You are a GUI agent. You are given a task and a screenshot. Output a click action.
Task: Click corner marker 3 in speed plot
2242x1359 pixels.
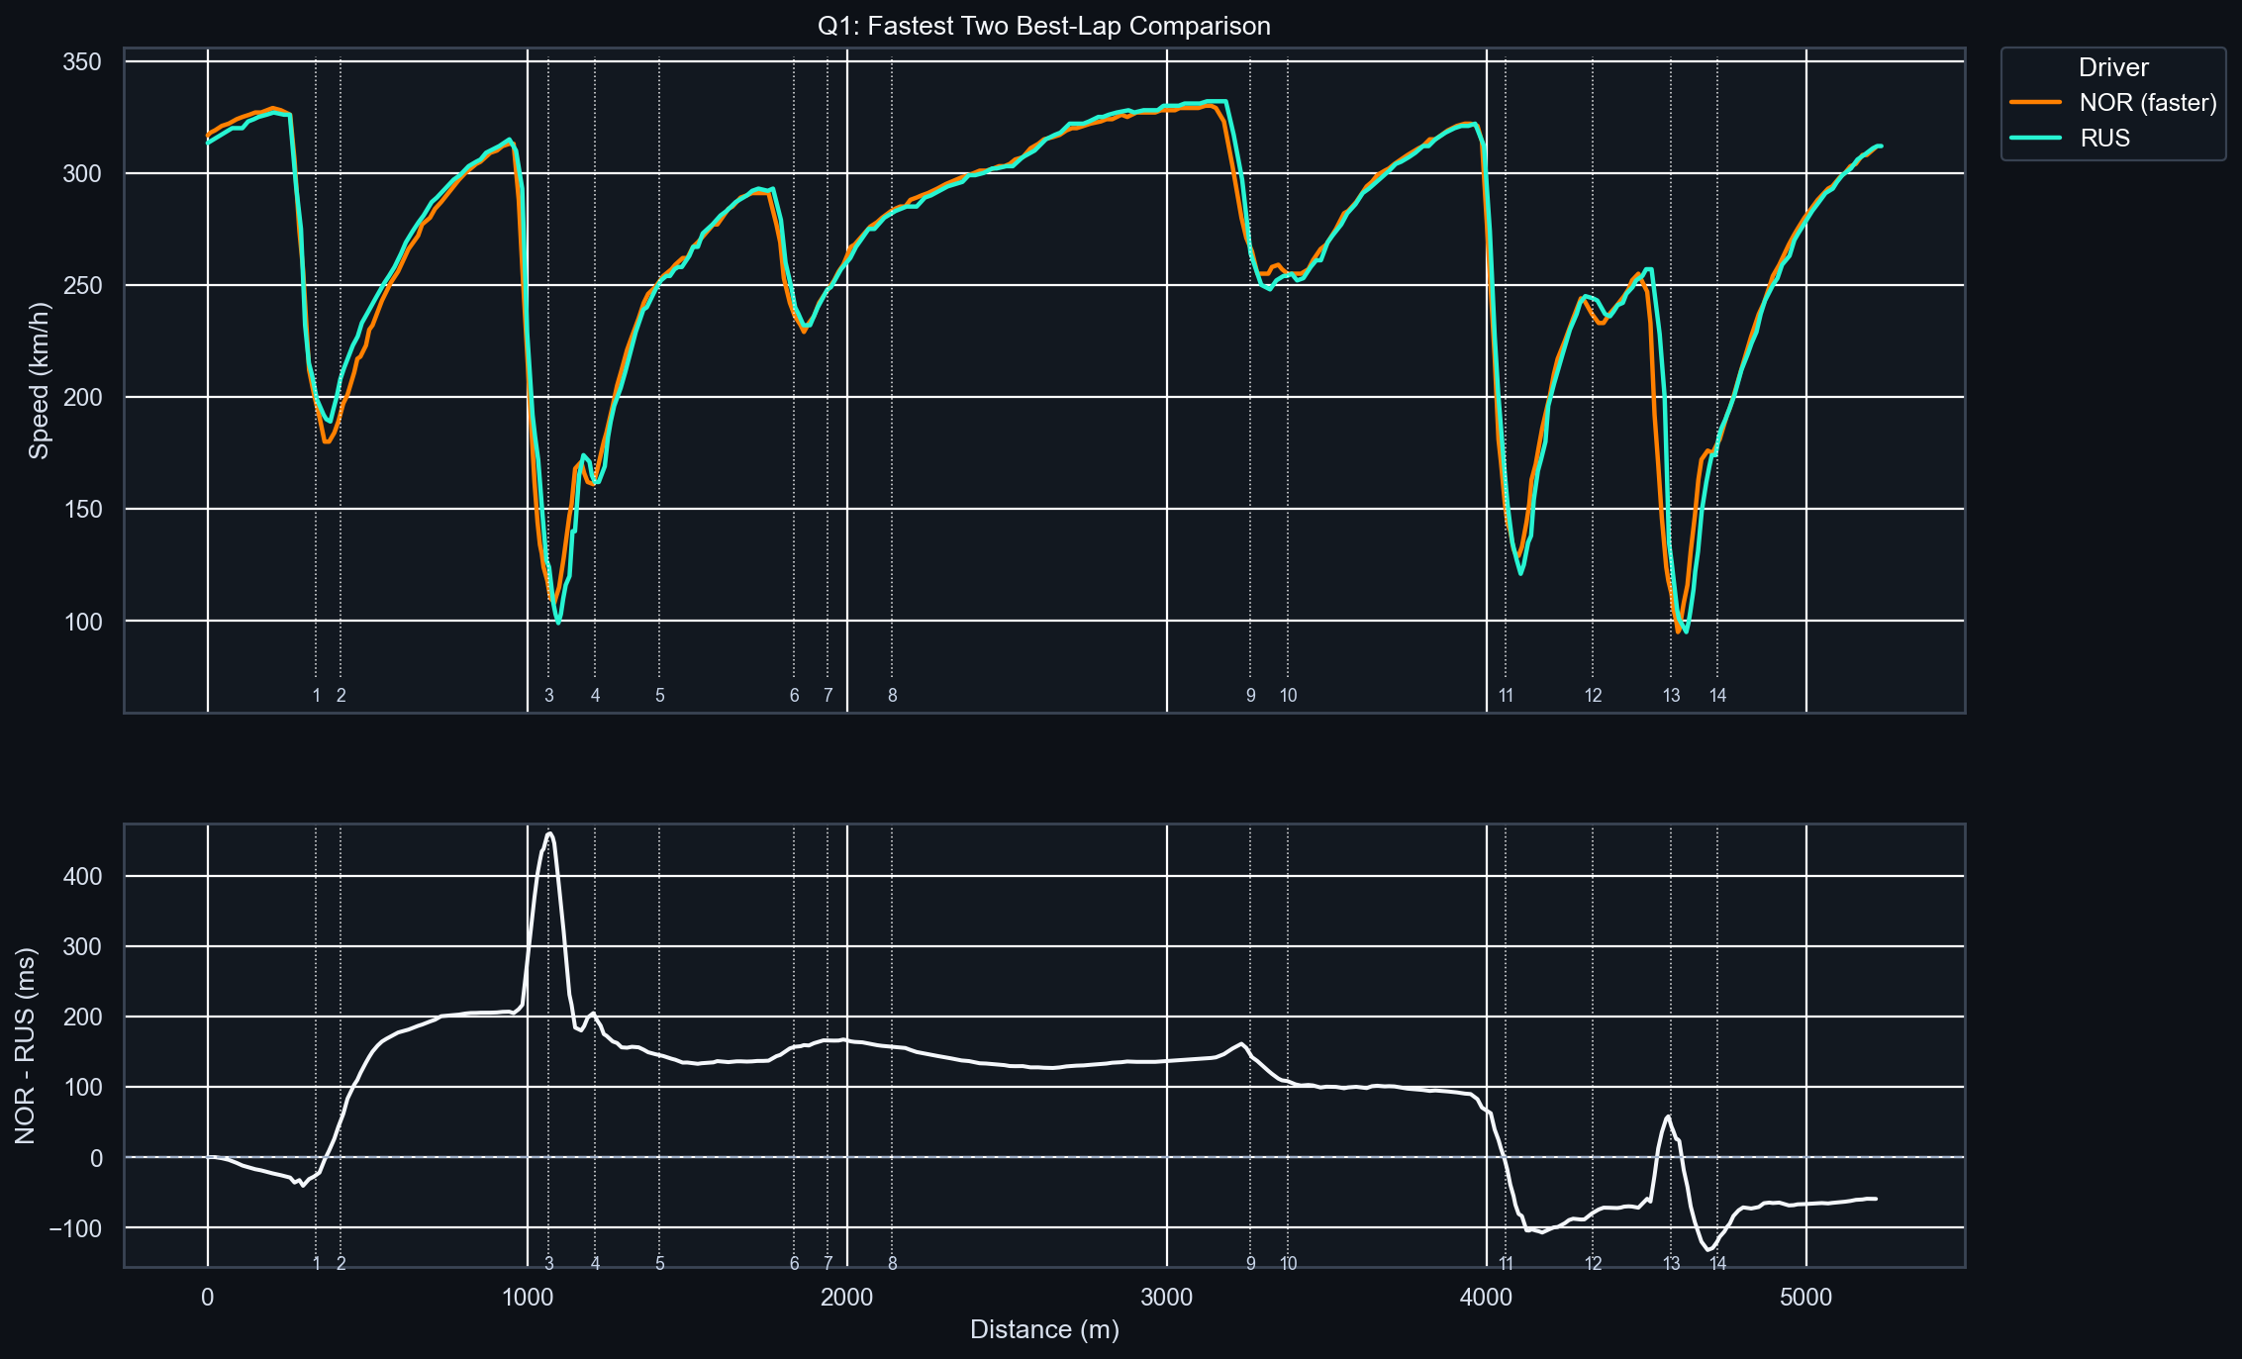[x=549, y=696]
